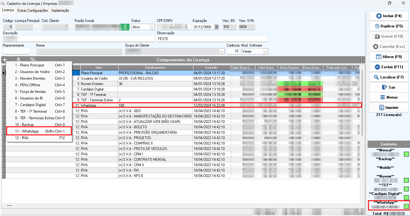Click the Alterar (F9) button

click(389, 57)
